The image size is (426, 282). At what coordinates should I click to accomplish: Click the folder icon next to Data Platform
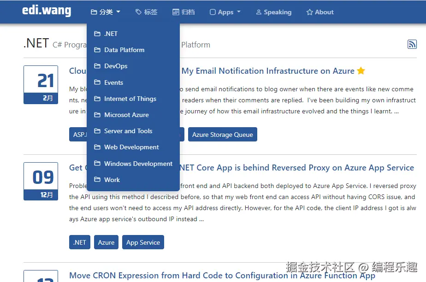[97, 50]
